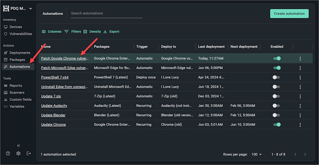Open Vulnerabilities in the sidebar
Viewport: 319px width, 165px height.
[18, 34]
